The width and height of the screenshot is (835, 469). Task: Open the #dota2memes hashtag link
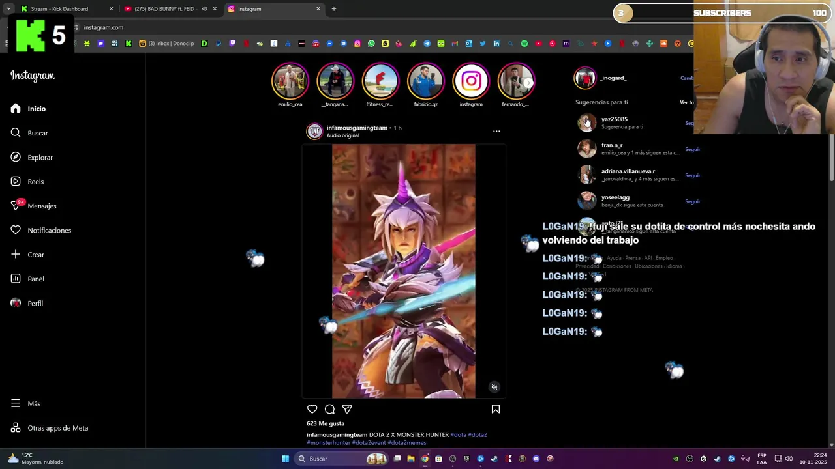(407, 442)
